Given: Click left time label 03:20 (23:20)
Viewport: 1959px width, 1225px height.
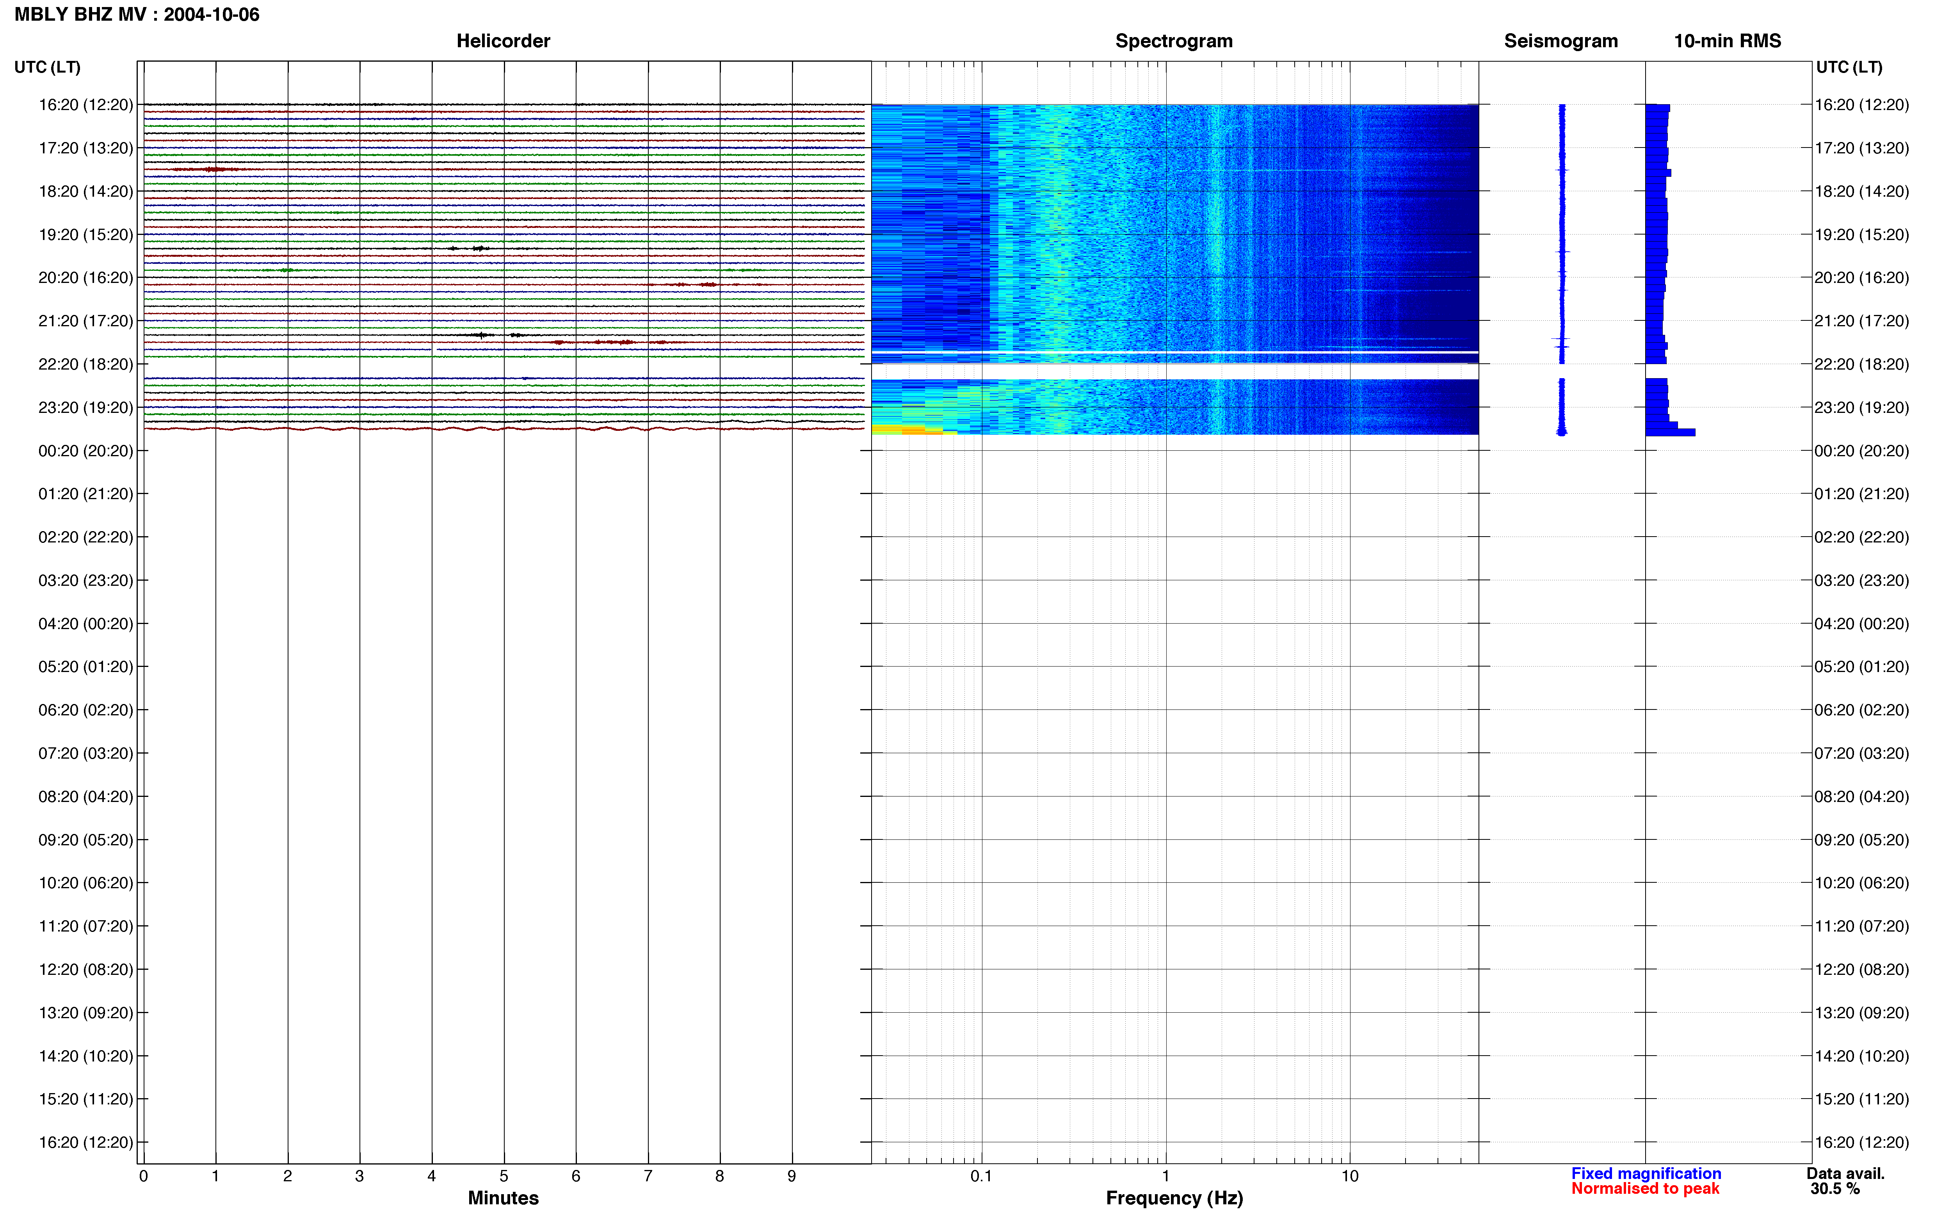Looking at the screenshot, I should pyautogui.click(x=86, y=580).
